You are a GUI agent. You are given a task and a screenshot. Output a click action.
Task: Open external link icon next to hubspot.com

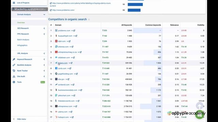click(73, 117)
